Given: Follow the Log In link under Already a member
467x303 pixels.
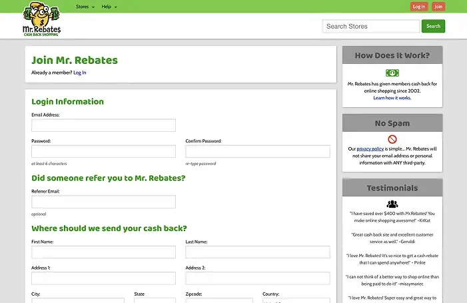Looking at the screenshot, I should [x=79, y=73].
